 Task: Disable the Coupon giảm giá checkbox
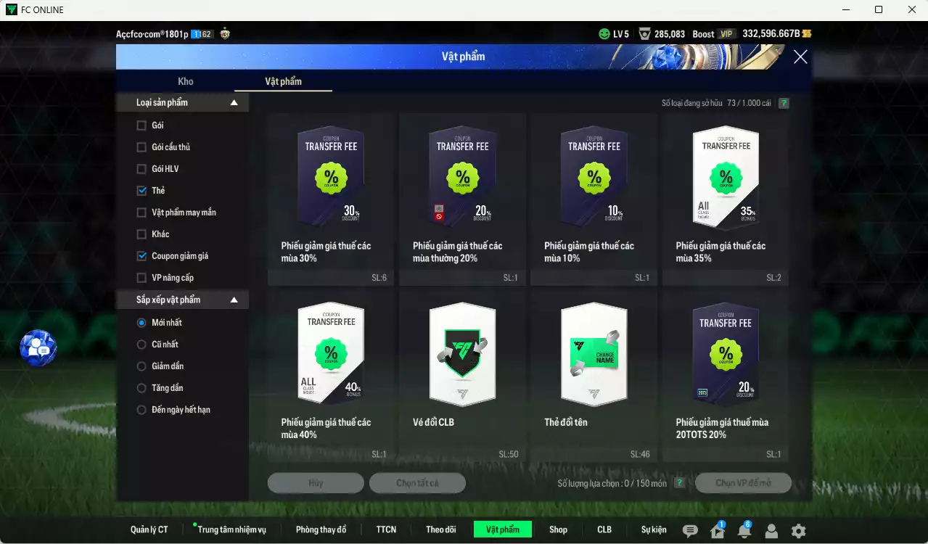(x=141, y=256)
